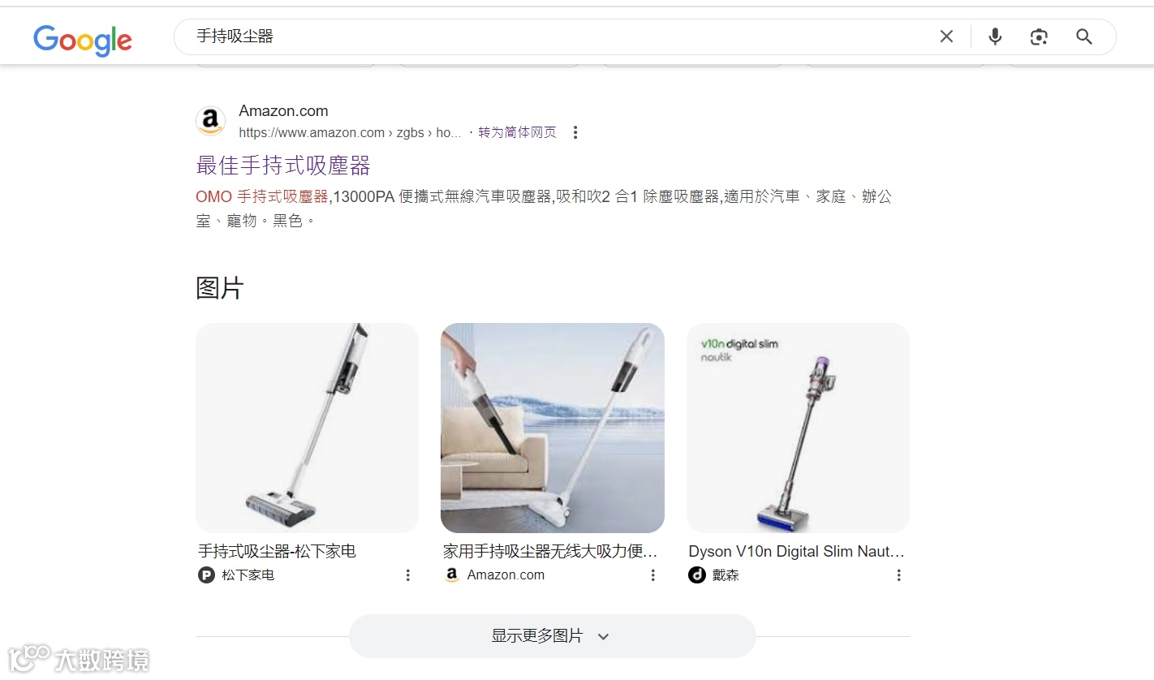Clear the search box text
This screenshot has height=680, width=1154.
point(946,37)
